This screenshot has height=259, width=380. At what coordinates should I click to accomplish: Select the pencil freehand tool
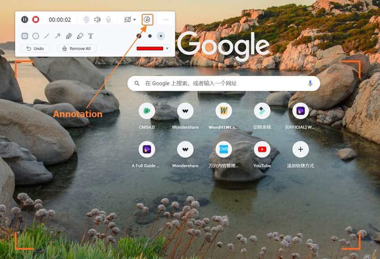pos(68,36)
